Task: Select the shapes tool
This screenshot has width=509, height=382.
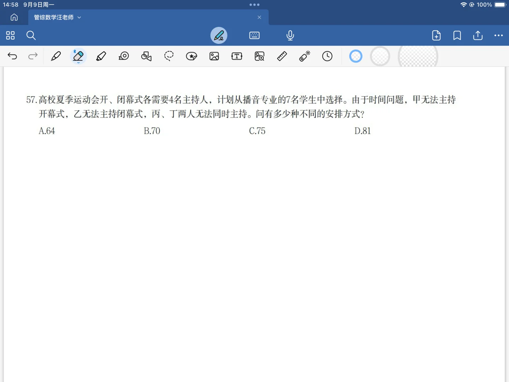Action: tap(146, 56)
